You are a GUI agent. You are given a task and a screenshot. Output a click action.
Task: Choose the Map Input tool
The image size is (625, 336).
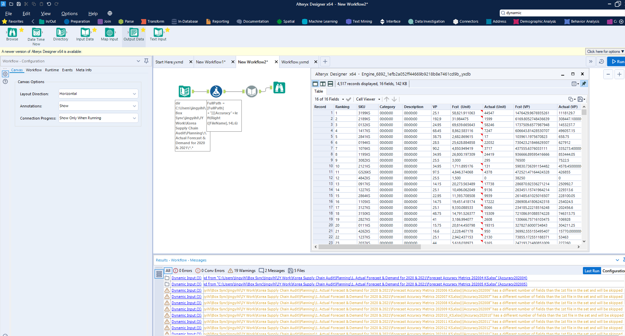109,33
